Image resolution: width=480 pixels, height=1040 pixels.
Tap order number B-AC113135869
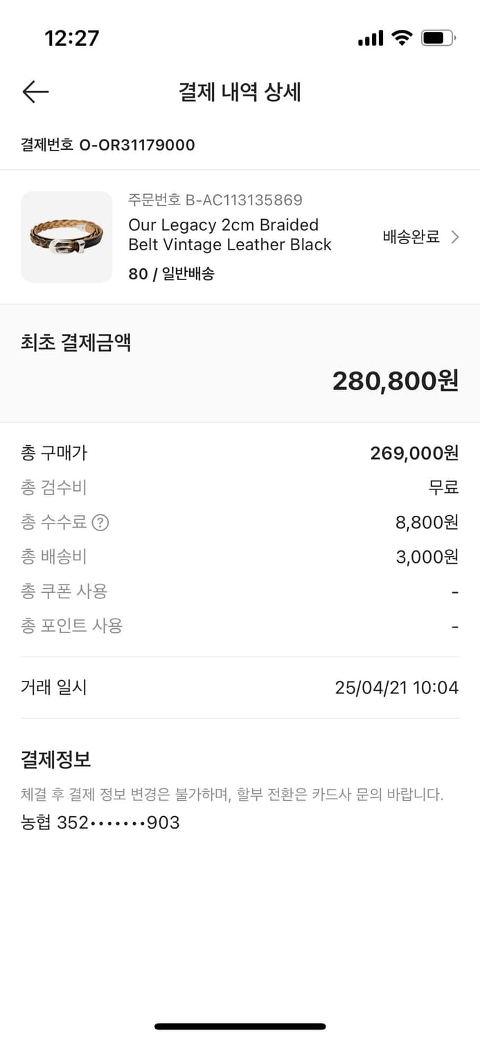click(215, 200)
